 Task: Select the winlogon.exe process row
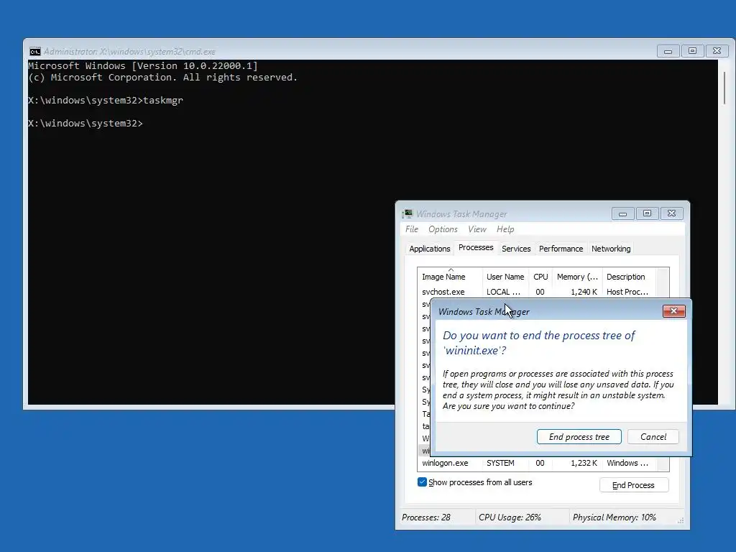pyautogui.click(x=537, y=463)
